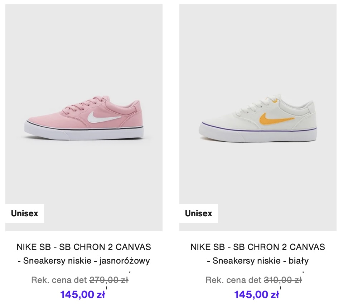Click the crossed-out 310,00 zł price

(282, 280)
